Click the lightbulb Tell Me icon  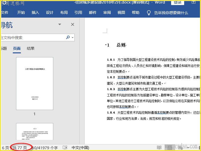[x=149, y=13]
